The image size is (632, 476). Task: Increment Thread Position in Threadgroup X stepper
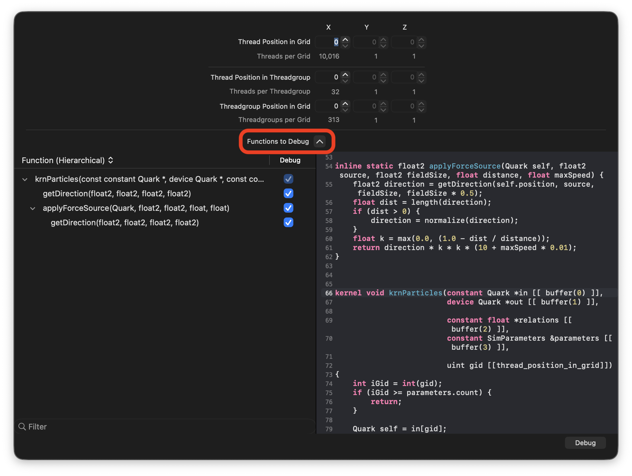click(x=345, y=75)
